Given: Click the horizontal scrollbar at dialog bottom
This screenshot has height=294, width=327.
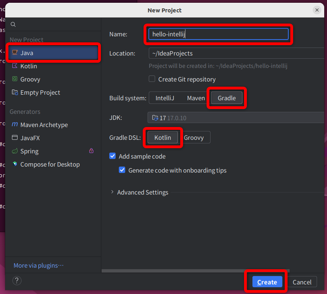Looking at the screenshot, I should tap(195, 271).
